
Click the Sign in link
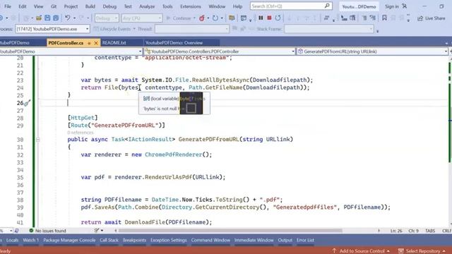click(x=392, y=6)
